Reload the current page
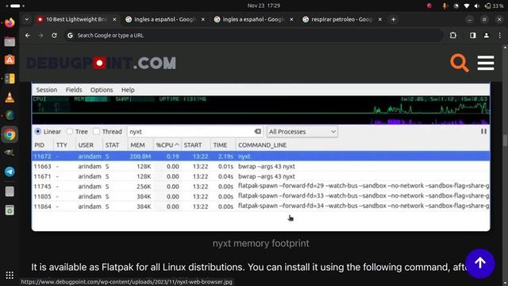The width and height of the screenshot is (508, 286). click(54, 35)
